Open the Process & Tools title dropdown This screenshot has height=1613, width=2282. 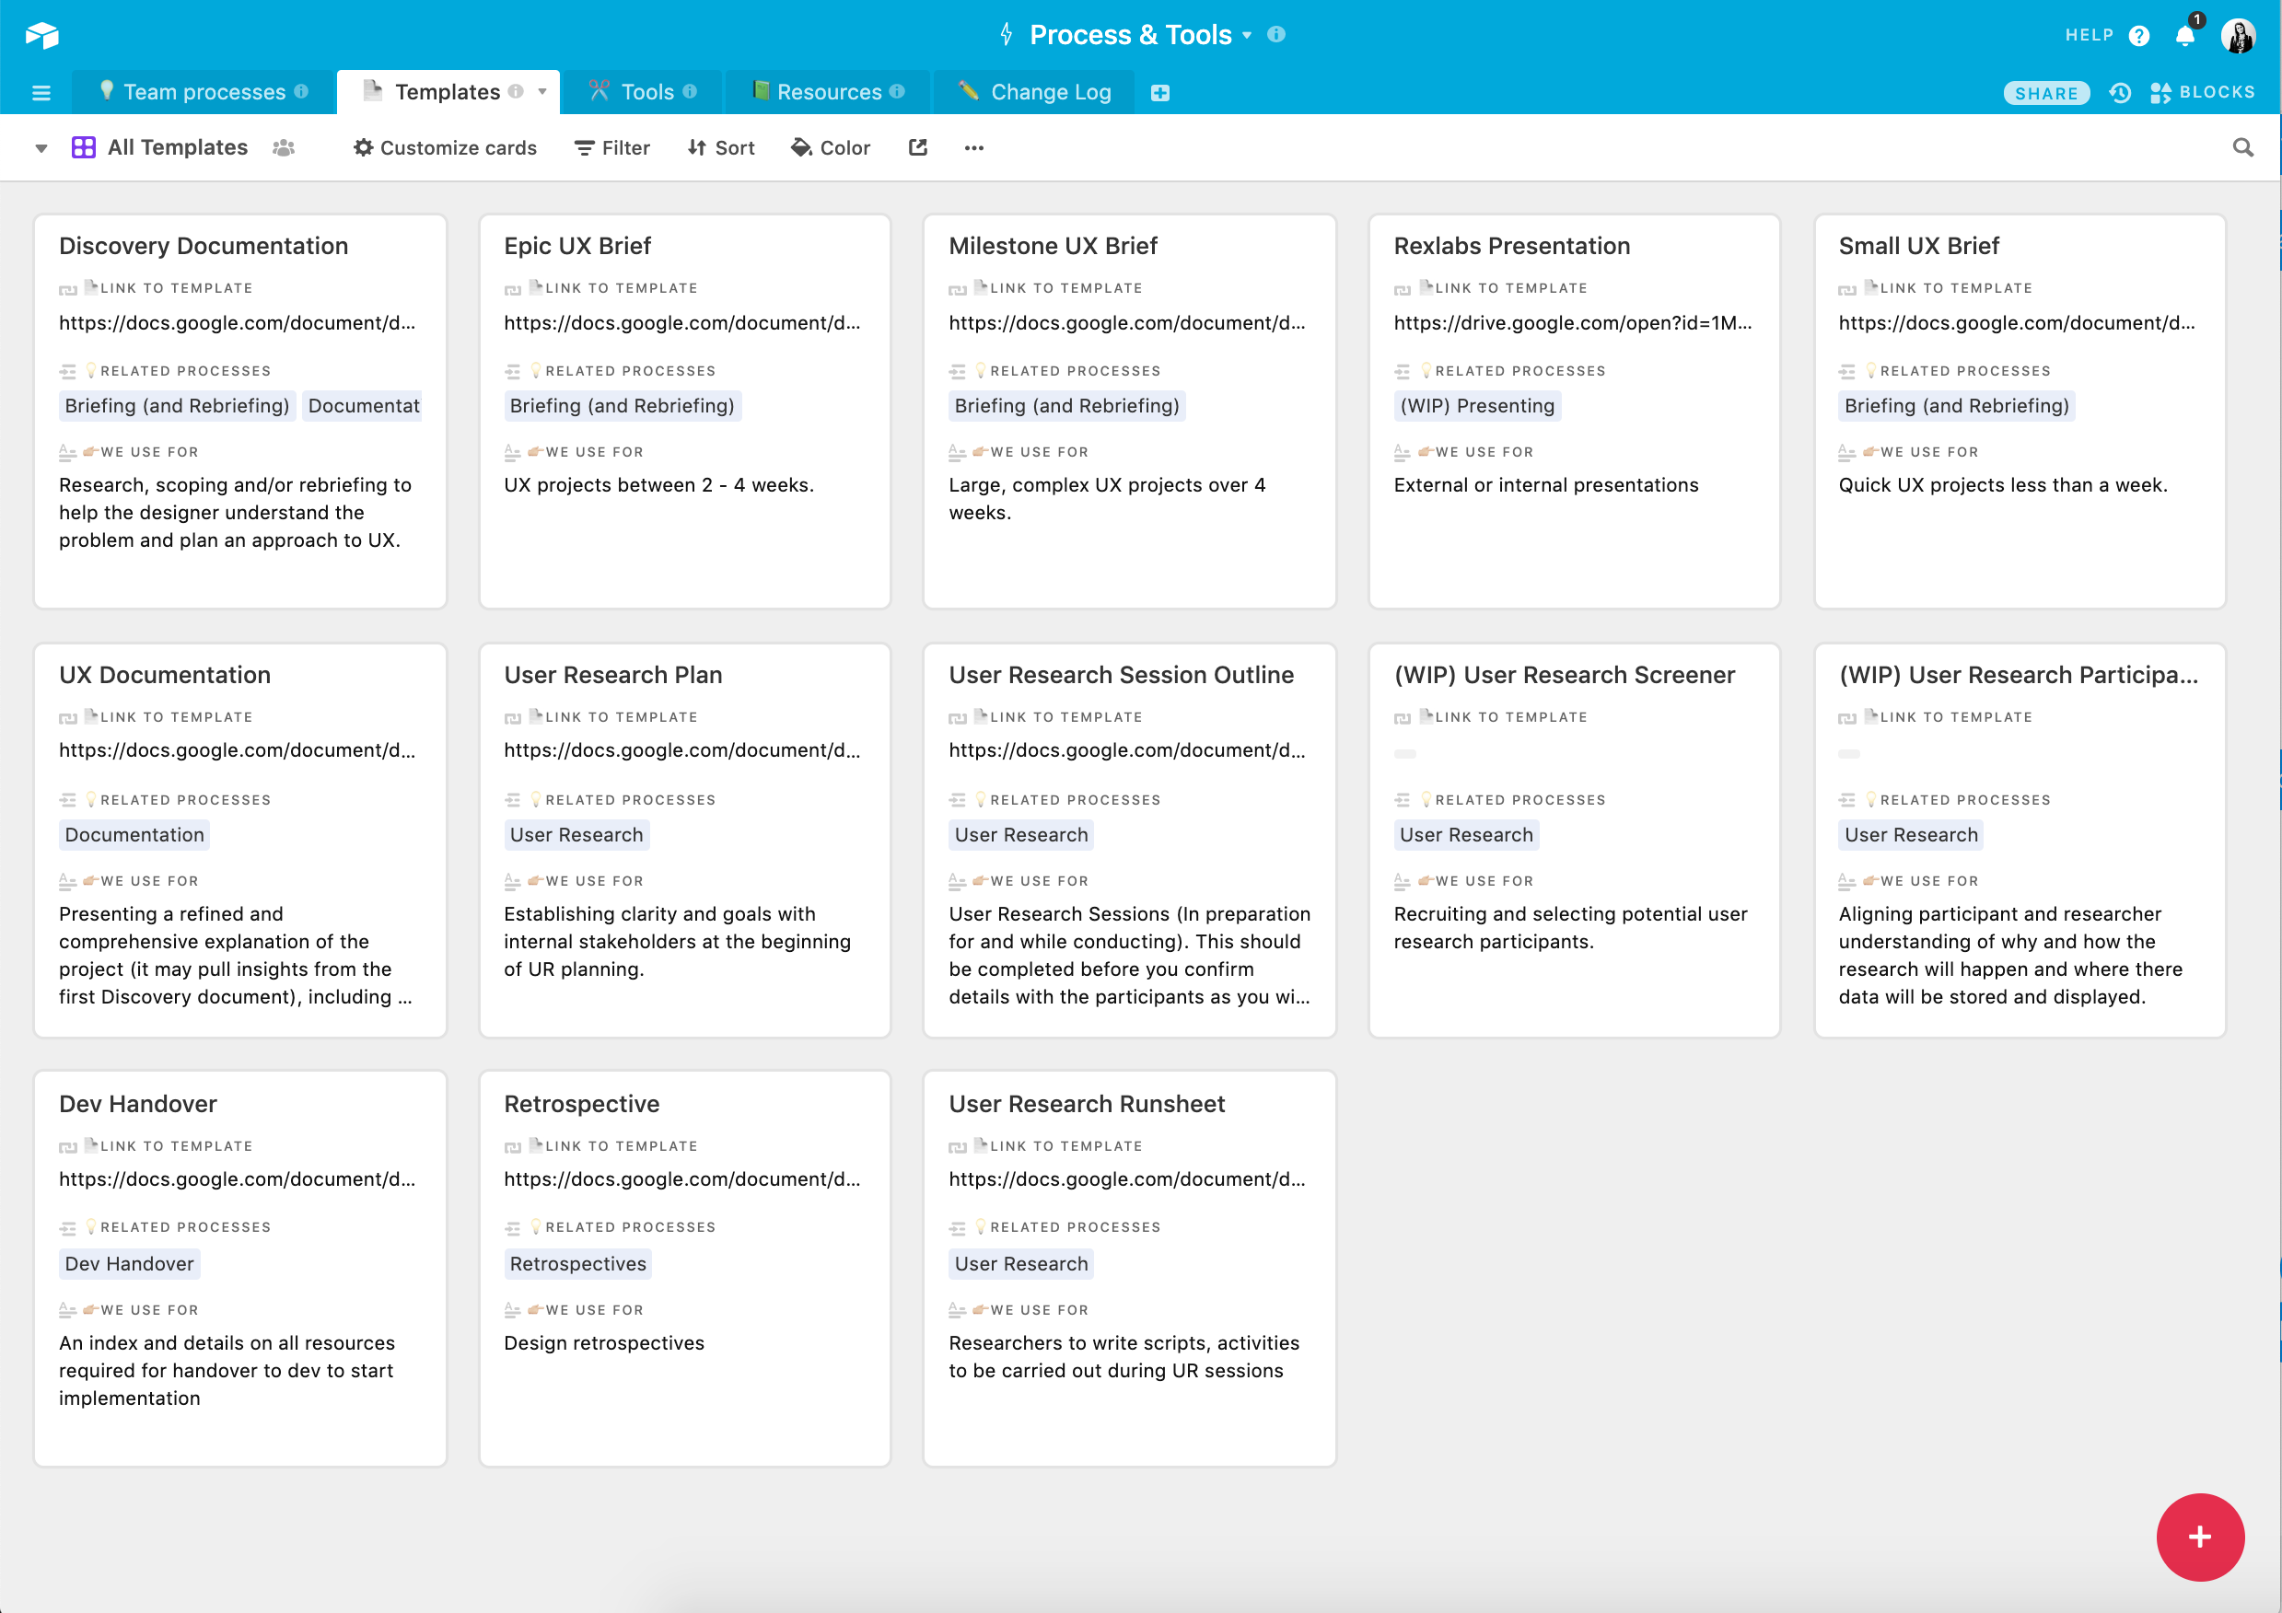[1246, 35]
